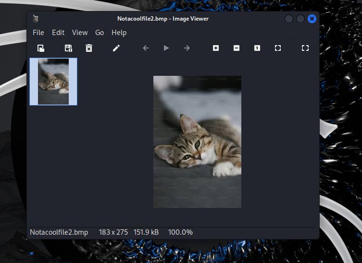Click the 151.9 kB file size text

tap(146, 232)
